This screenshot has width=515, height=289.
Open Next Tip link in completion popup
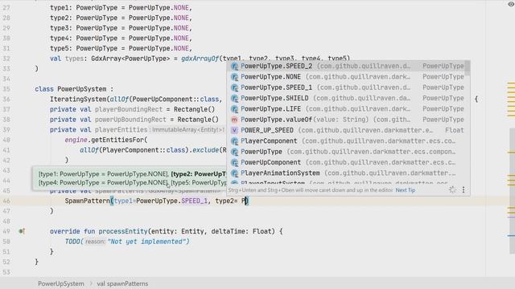(406, 190)
